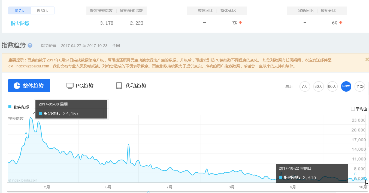Select the 7天 time range

305,86
